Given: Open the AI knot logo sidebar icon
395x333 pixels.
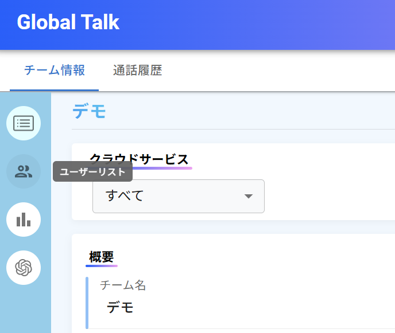Looking at the screenshot, I should (24, 268).
